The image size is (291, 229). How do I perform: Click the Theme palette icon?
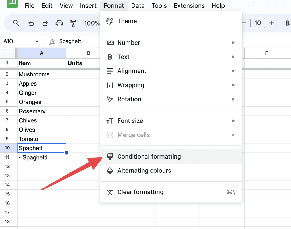[110, 21]
